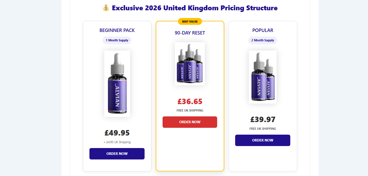Click Free UK Shipping under £36.65
The height and width of the screenshot is (176, 368).
click(190, 110)
